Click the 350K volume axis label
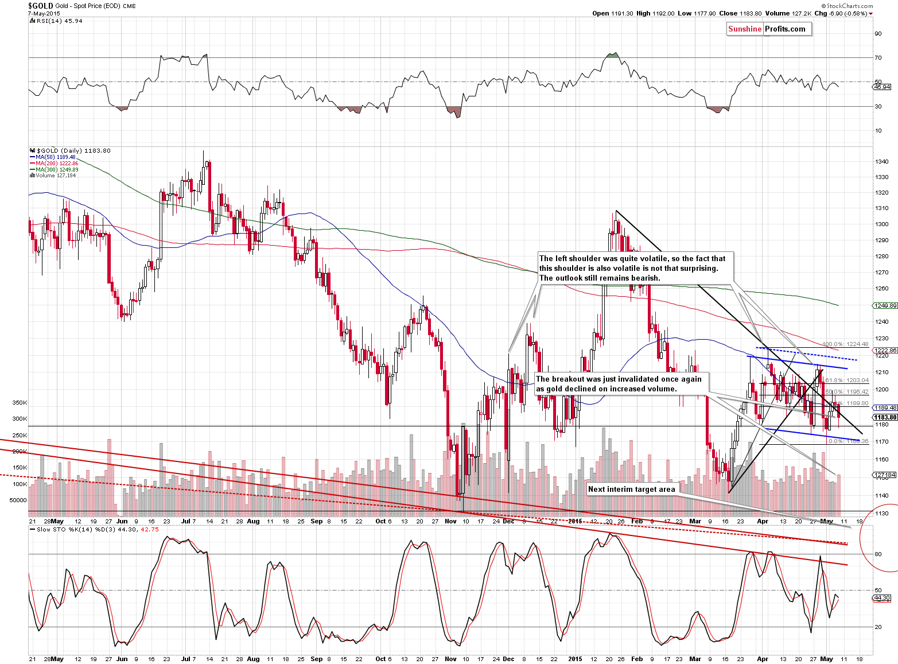 coord(20,403)
